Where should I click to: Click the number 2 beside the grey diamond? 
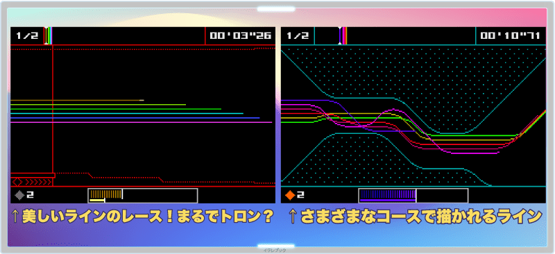click(x=30, y=195)
